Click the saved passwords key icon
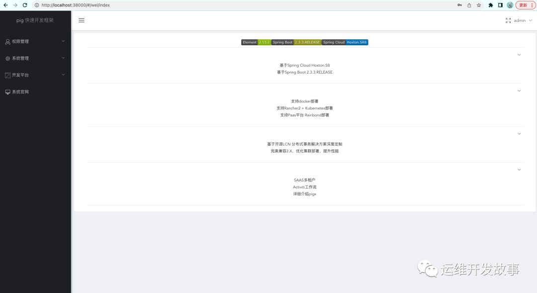The width and height of the screenshot is (537, 293). (459, 5)
